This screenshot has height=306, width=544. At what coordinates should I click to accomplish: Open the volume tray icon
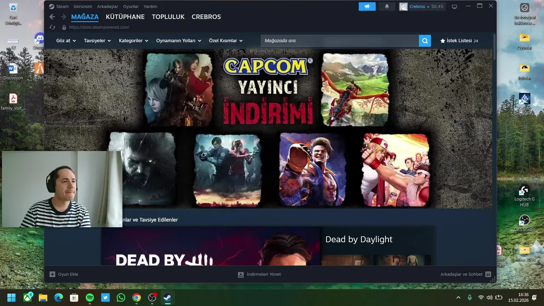[x=490, y=297]
